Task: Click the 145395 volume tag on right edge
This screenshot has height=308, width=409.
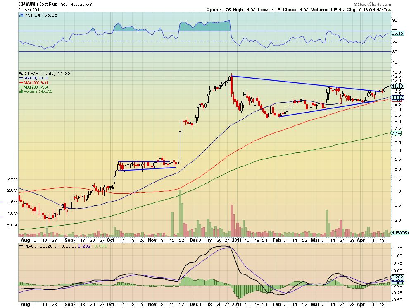Action: tap(400, 233)
